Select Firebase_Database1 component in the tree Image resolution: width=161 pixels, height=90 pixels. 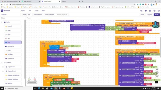(x=13, y=79)
